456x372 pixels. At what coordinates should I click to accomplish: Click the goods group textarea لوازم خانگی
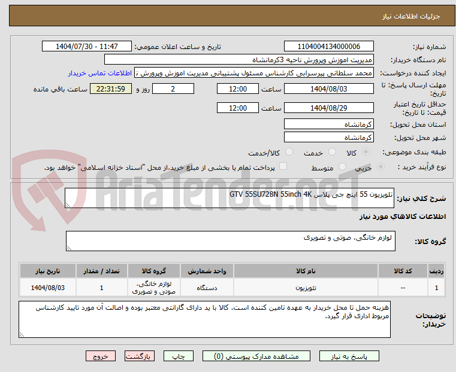[x=231, y=241]
